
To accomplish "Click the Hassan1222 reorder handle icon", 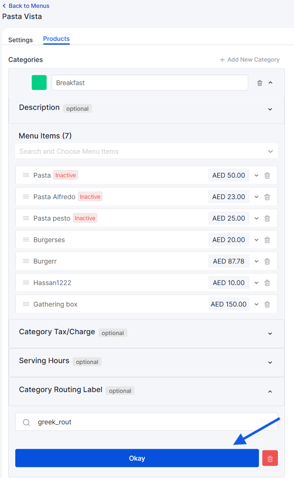I will (26, 283).
